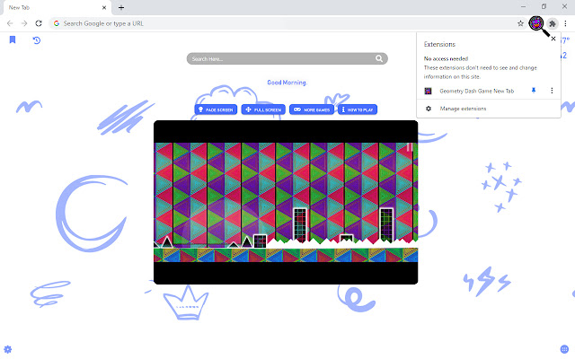Click the Geometry Dash extension list icon
Image resolution: width=575 pixels, height=359 pixels.
pyautogui.click(x=428, y=91)
